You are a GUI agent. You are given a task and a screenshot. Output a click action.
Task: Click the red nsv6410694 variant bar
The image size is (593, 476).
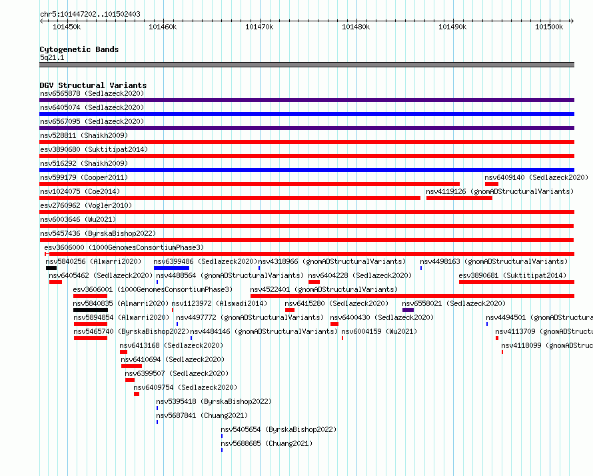[131, 366]
